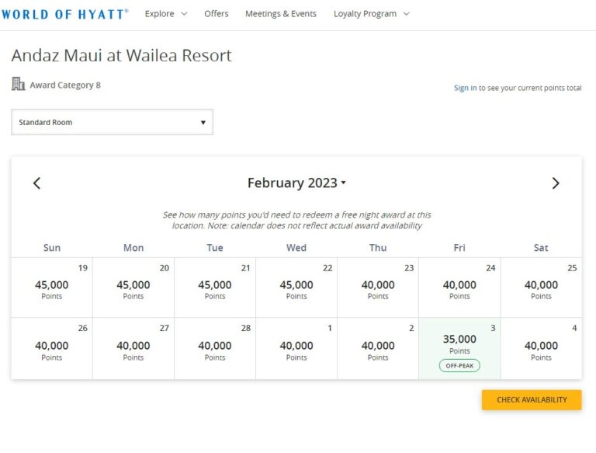Go to previous month with left arrow
The height and width of the screenshot is (453, 596).
point(37,183)
